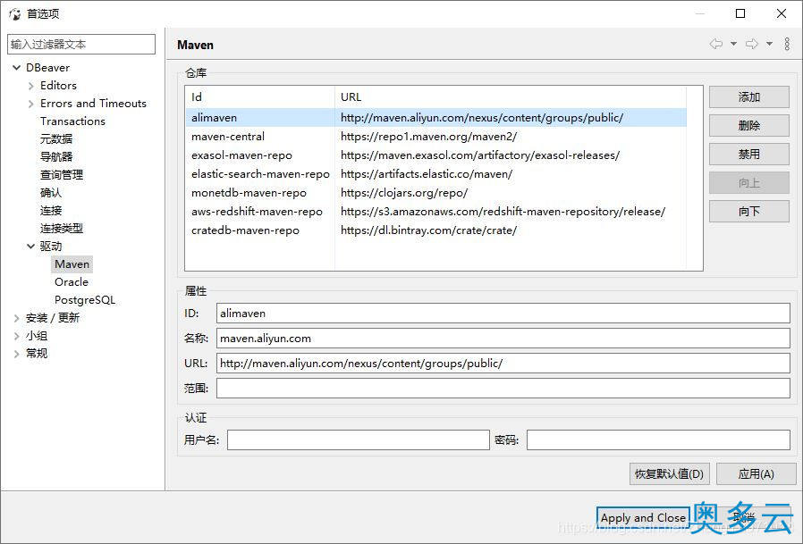Select 查询管理 in preferences tree
The width and height of the screenshot is (803, 544).
[x=62, y=175]
